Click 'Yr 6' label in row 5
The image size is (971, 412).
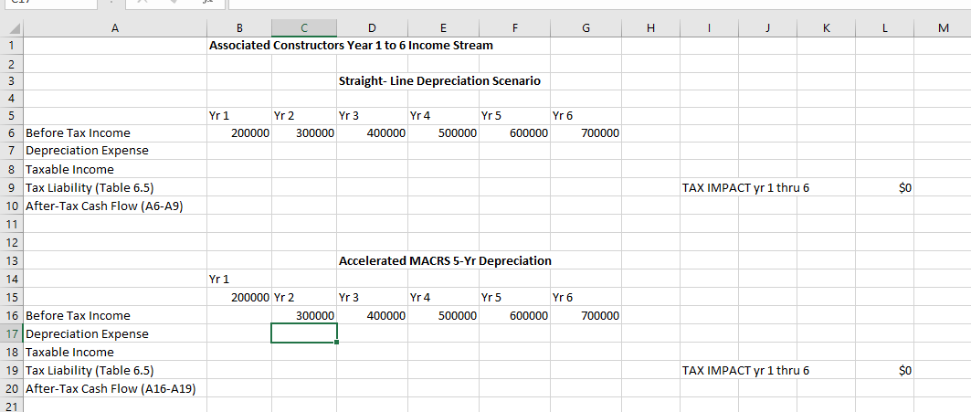(563, 115)
